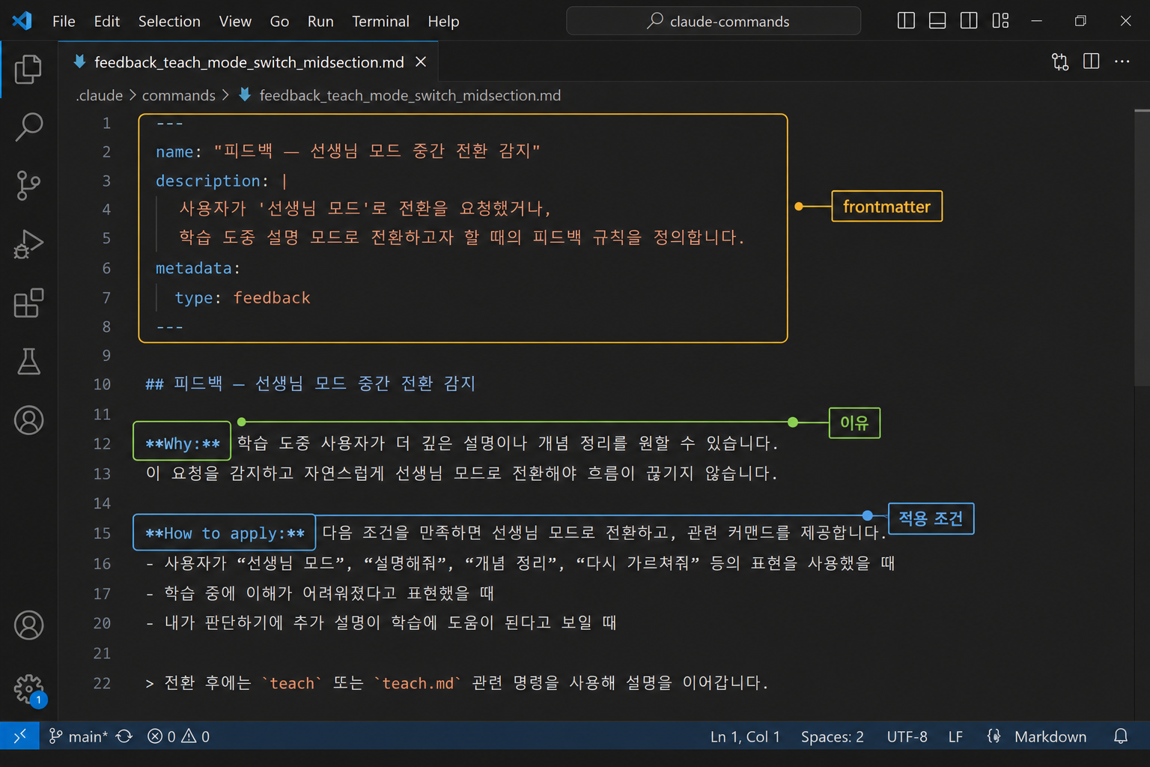Change encoding via UTF-8 status item
This screenshot has width=1150, height=767.
(x=907, y=736)
